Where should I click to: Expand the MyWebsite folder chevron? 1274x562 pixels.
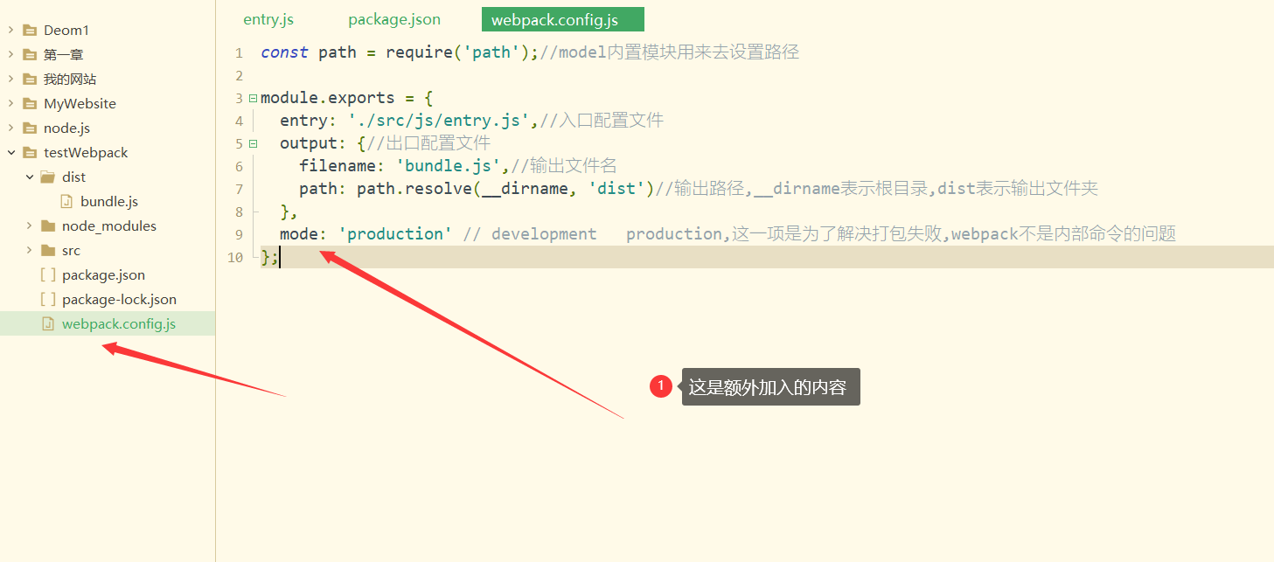10,103
